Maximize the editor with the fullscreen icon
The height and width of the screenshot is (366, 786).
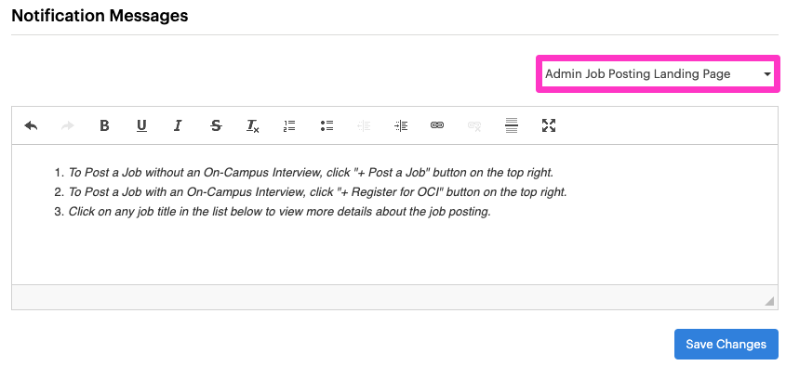[x=549, y=125]
